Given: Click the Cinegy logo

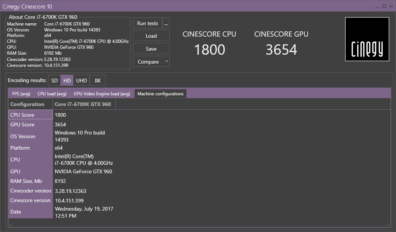Looking at the screenshot, I should [x=367, y=39].
